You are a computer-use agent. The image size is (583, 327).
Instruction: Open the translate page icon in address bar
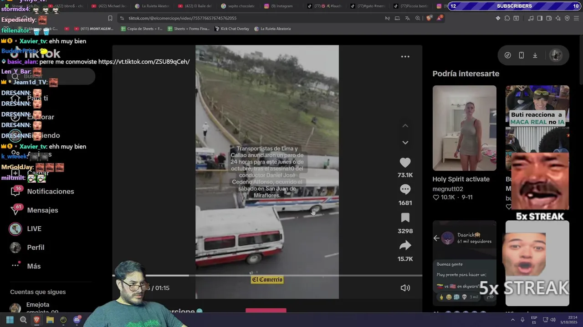click(x=407, y=18)
